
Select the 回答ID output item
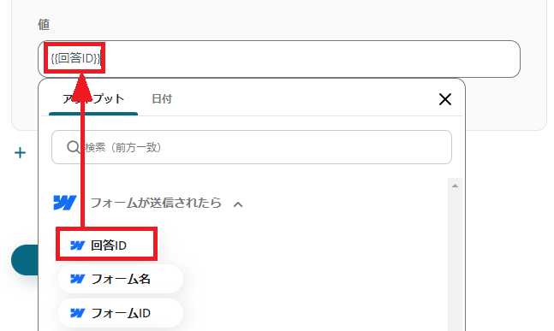[x=106, y=245]
